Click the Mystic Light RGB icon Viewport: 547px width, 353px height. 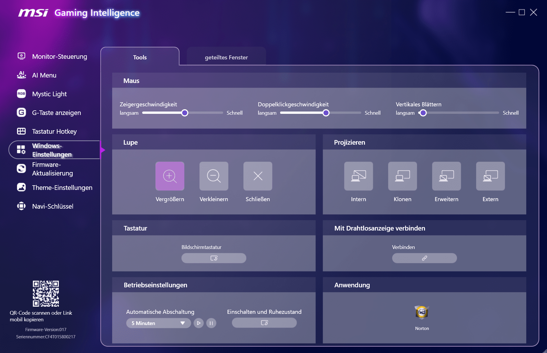21,94
